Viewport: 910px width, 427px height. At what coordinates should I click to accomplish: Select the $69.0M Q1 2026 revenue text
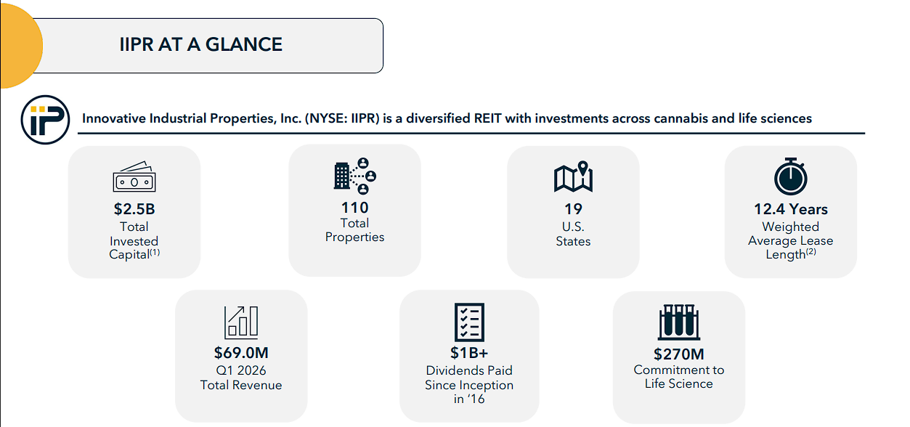pos(241,369)
